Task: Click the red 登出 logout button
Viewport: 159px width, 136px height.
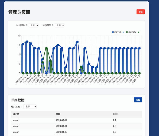Action: click(141, 12)
